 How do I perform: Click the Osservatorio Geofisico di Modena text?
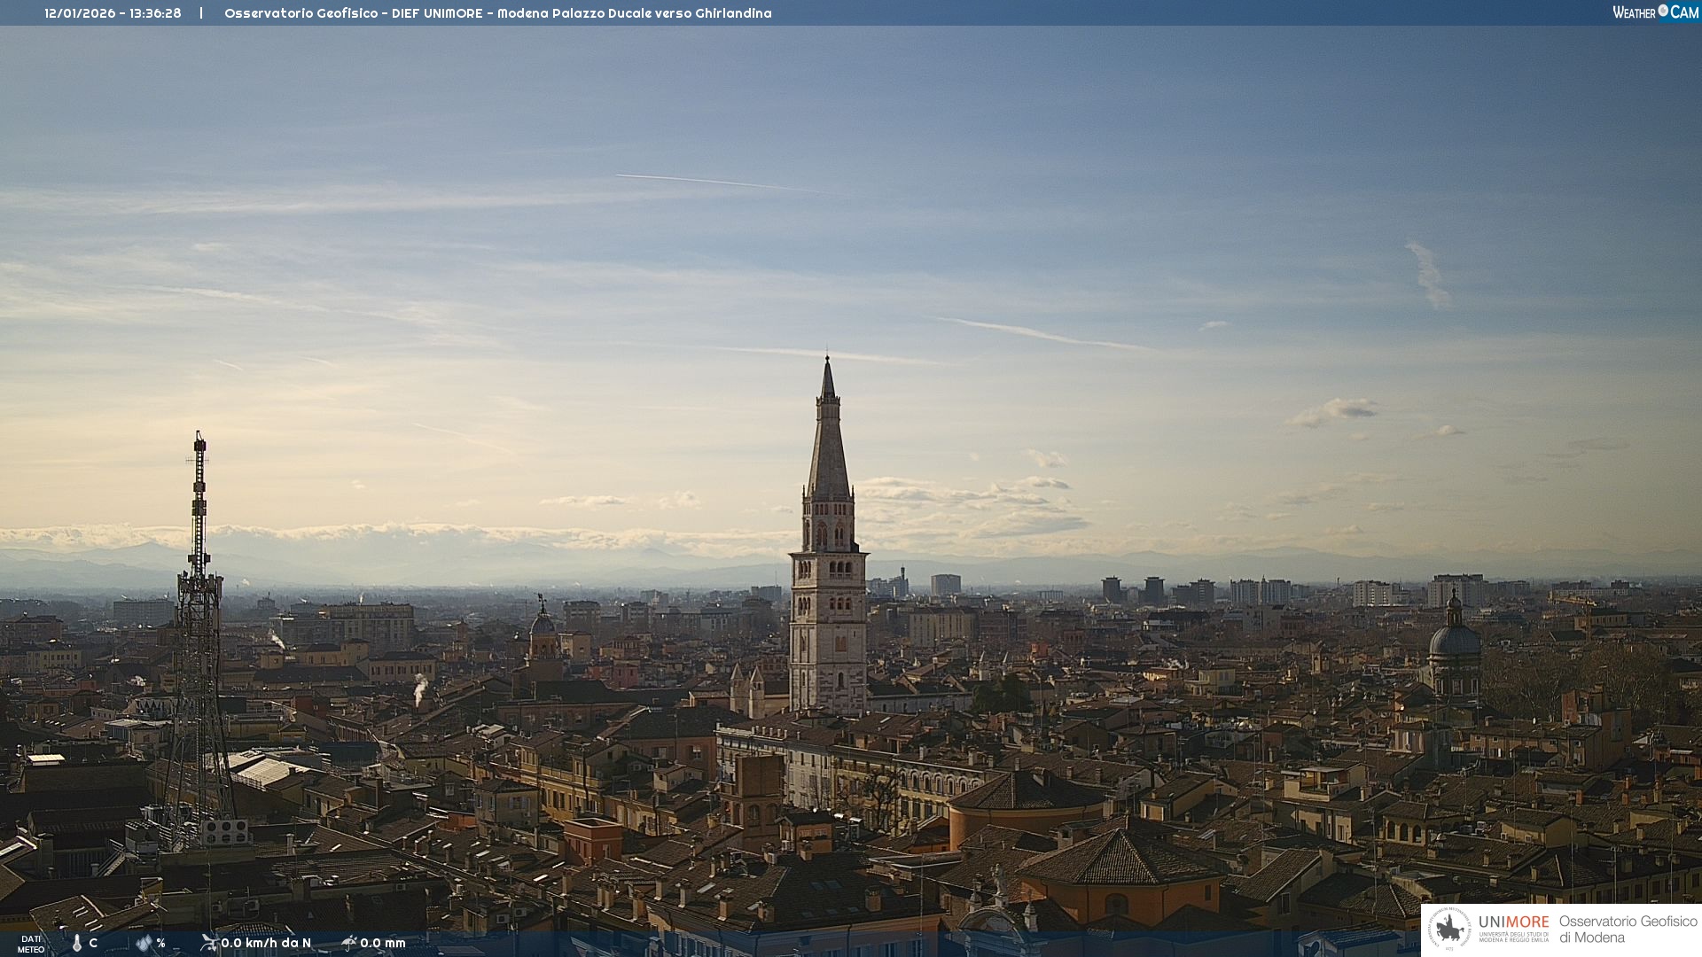(1628, 930)
